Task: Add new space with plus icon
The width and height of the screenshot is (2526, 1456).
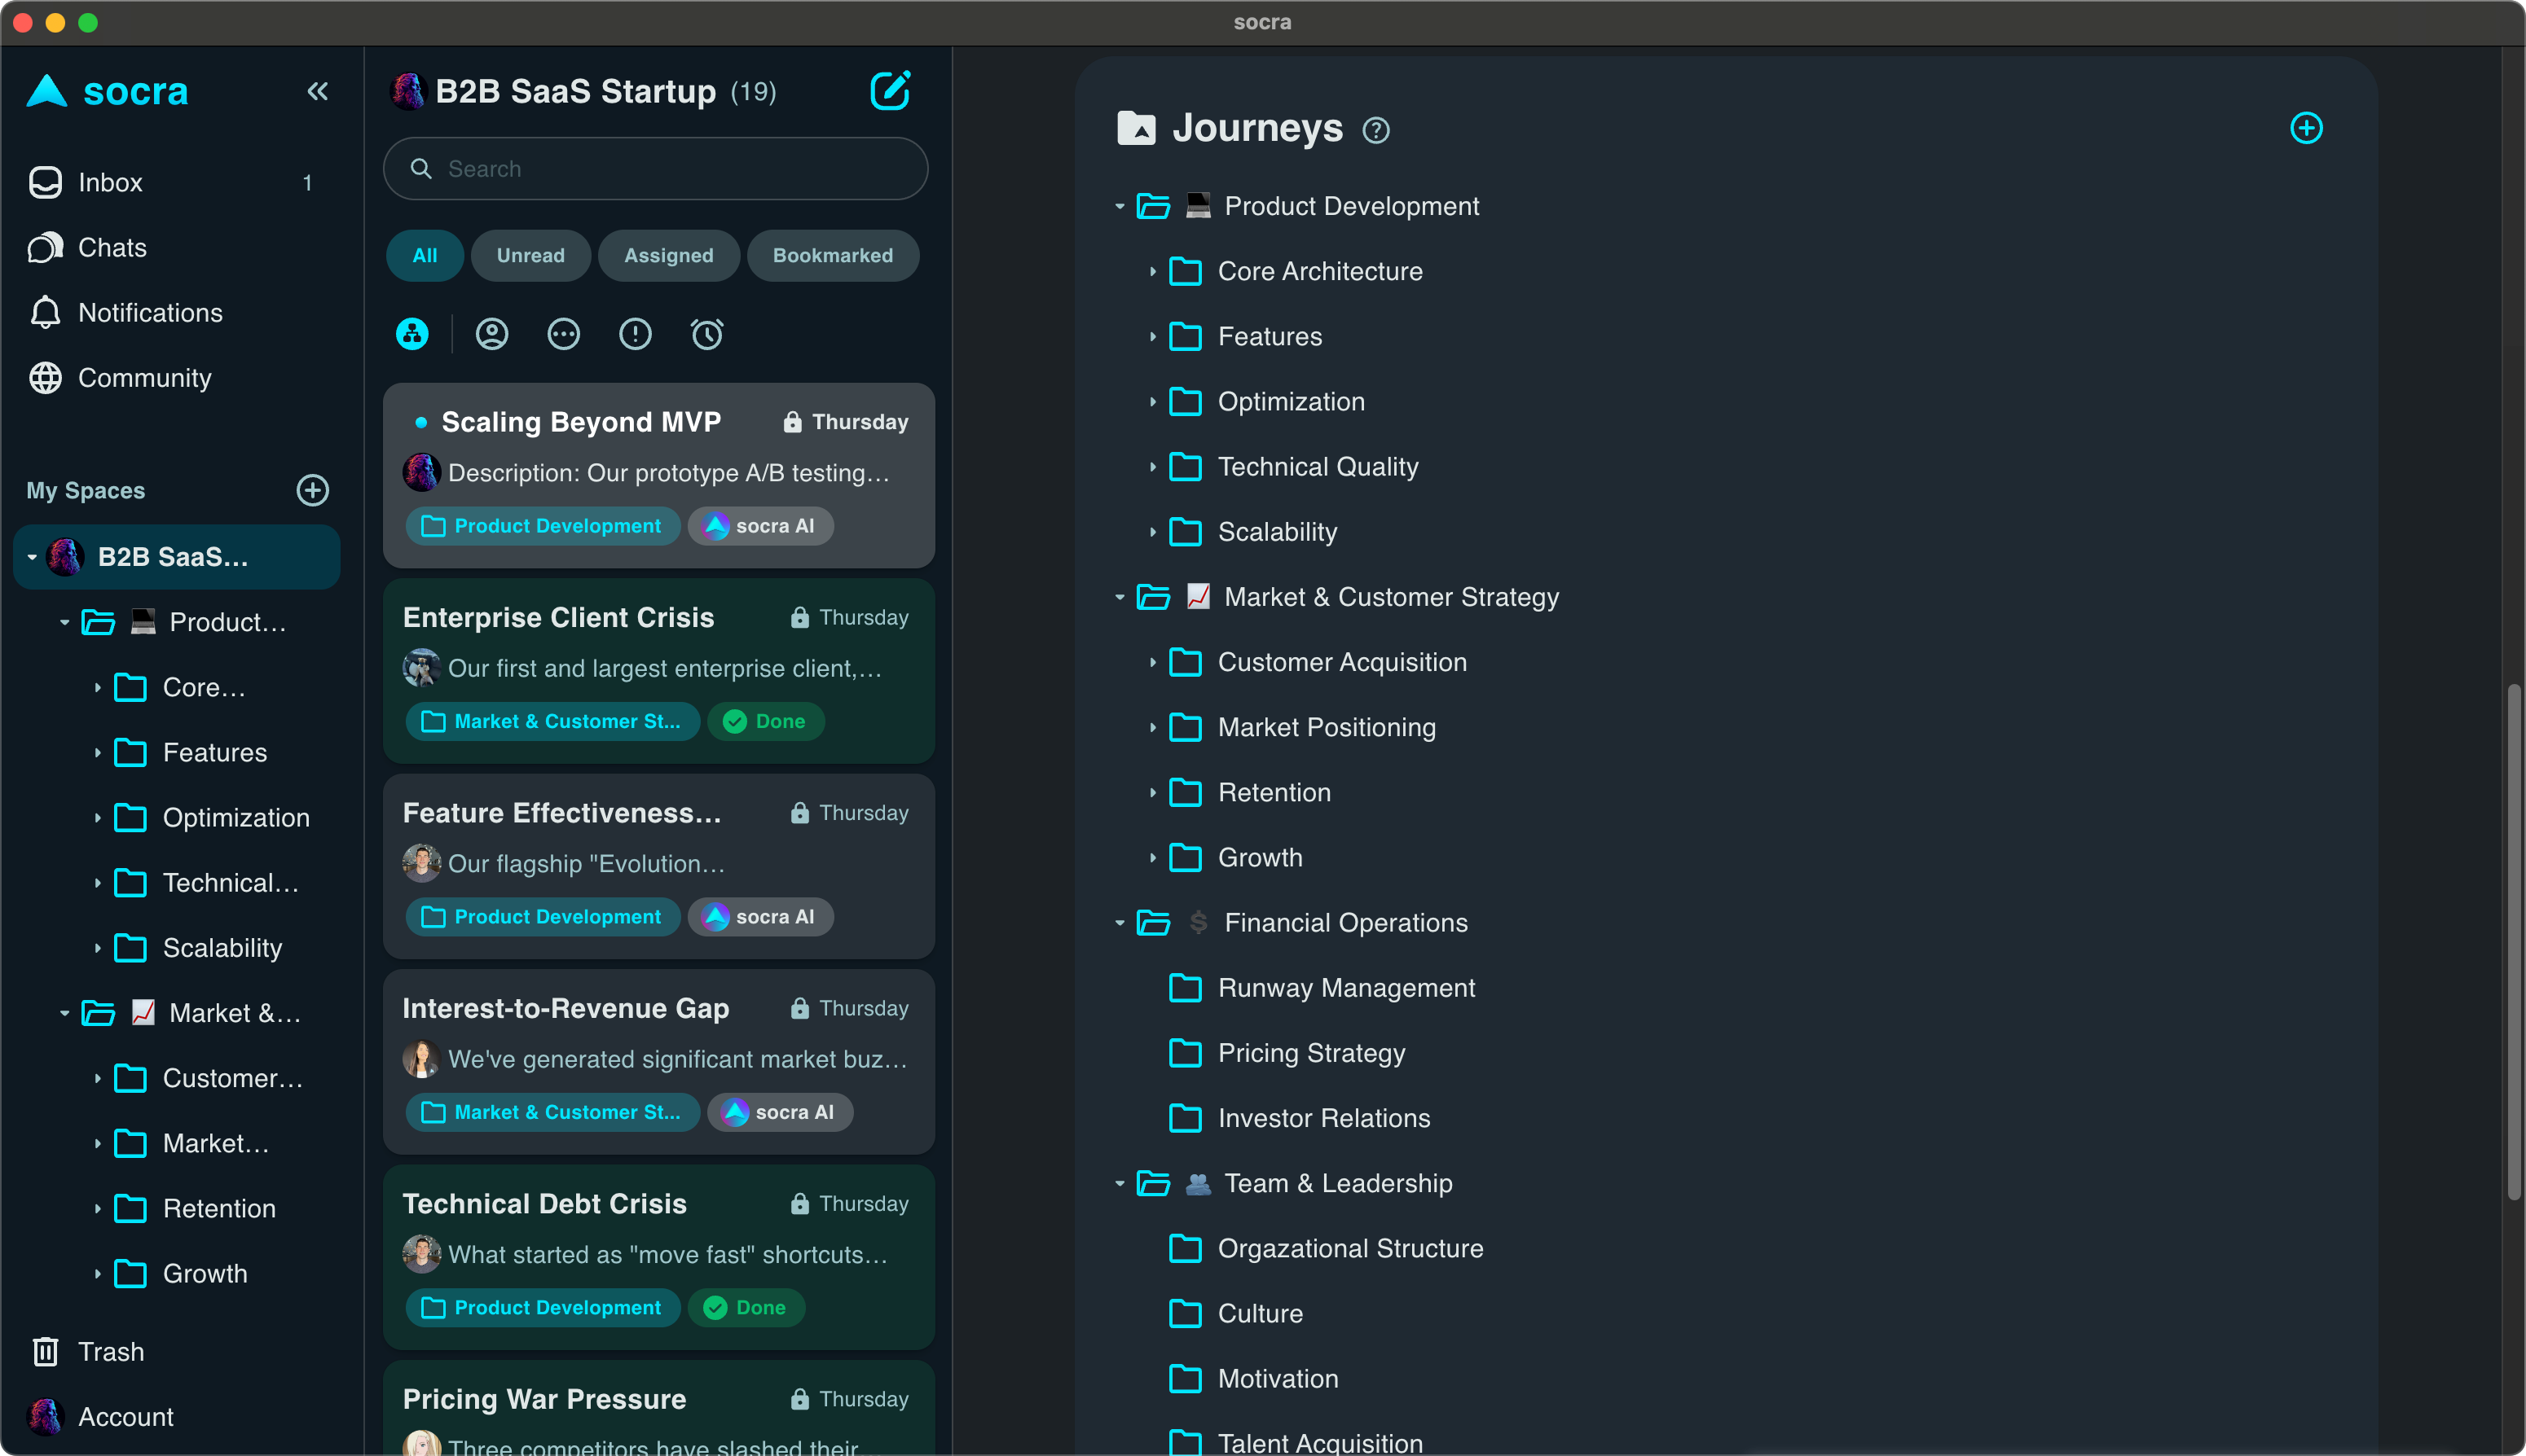Action: (313, 490)
